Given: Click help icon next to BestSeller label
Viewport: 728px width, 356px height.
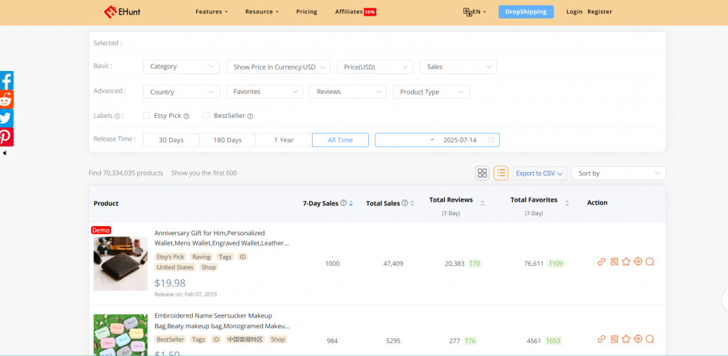Looking at the screenshot, I should click(x=250, y=117).
